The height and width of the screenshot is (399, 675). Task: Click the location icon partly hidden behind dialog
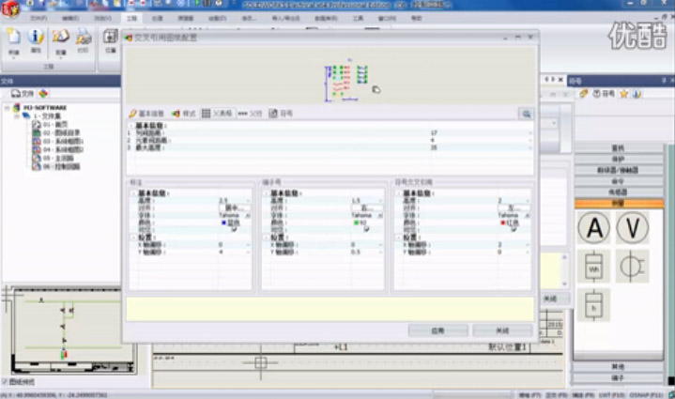(x=110, y=38)
